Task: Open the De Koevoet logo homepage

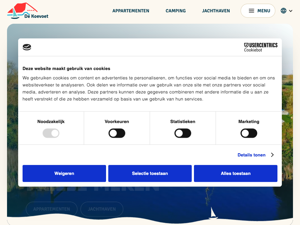Action: coord(28,11)
